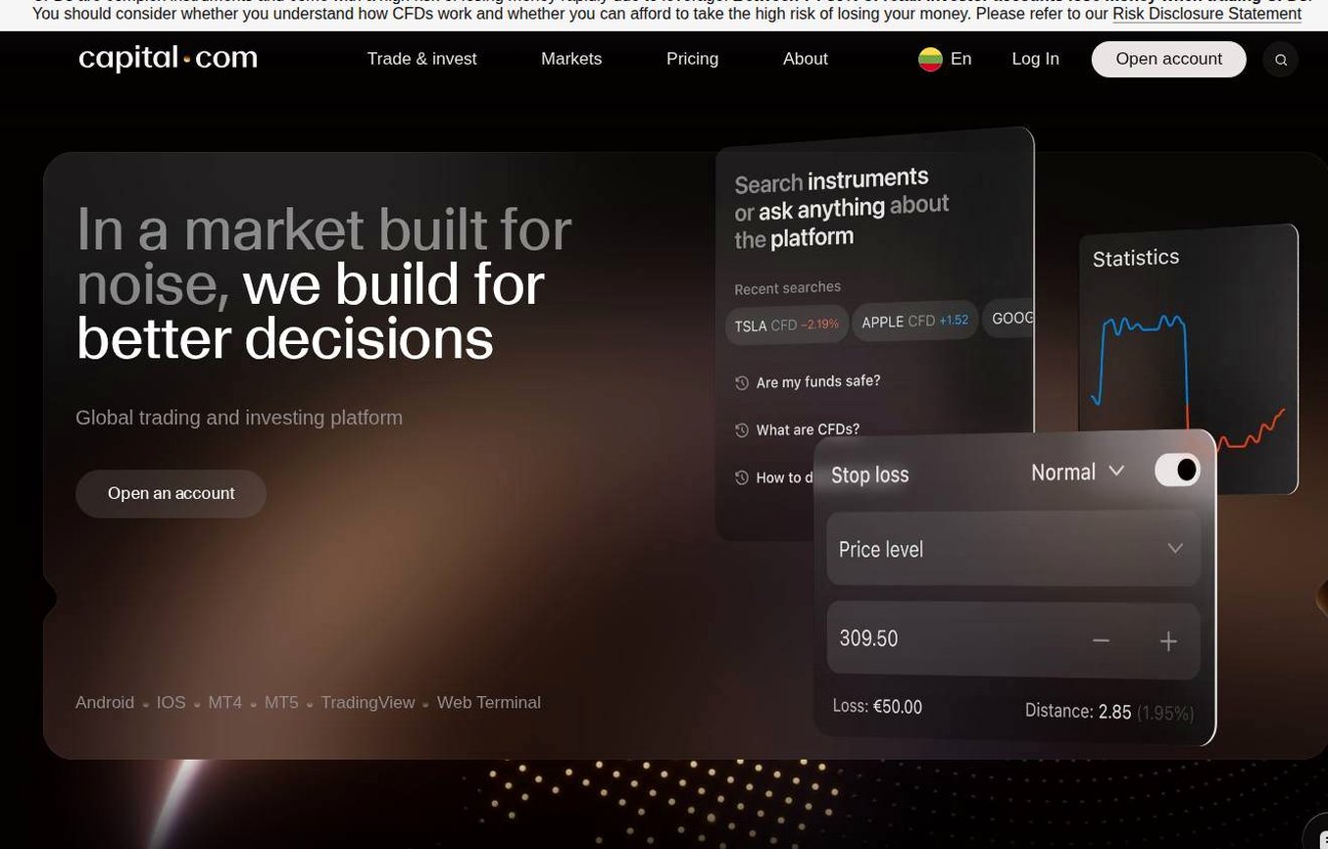Click the Log In link
1328x849 pixels.
[x=1035, y=59]
